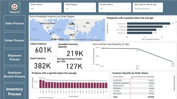Click the Used Inventory 382K card
The width and height of the screenshot is (177, 99).
tap(42, 63)
